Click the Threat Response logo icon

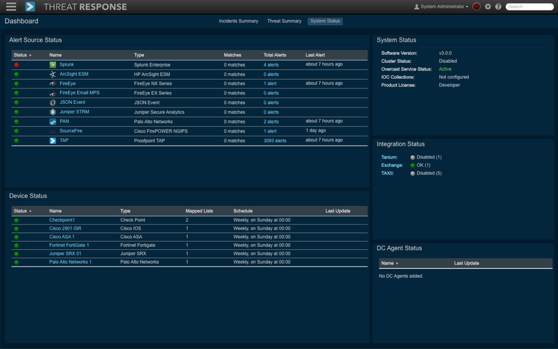[x=30, y=7]
